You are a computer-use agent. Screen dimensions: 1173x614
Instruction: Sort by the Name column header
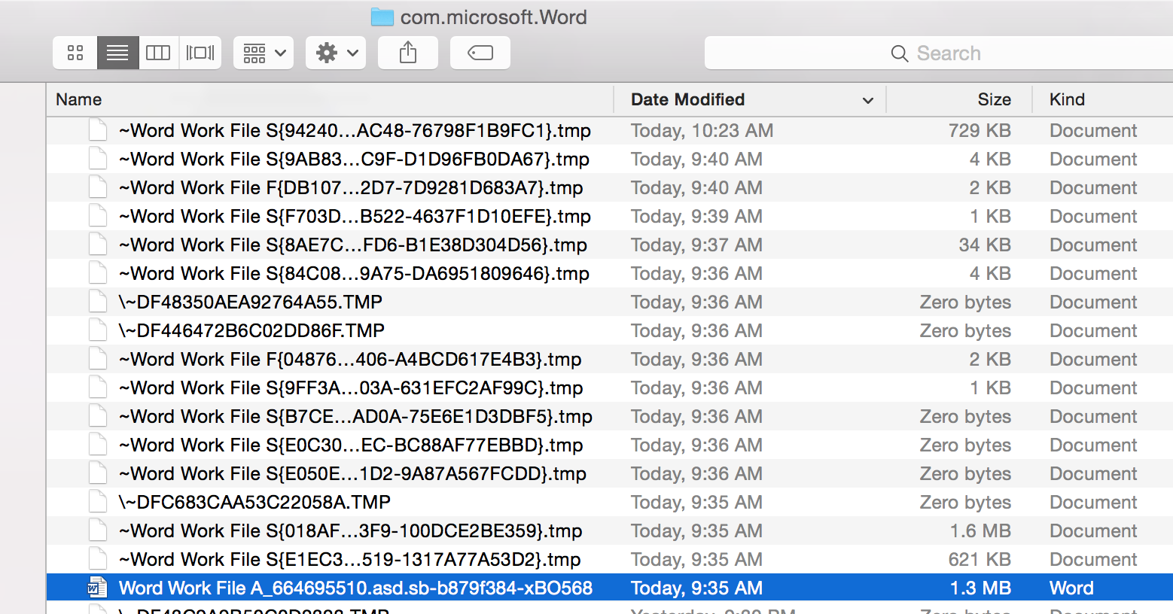click(330, 99)
